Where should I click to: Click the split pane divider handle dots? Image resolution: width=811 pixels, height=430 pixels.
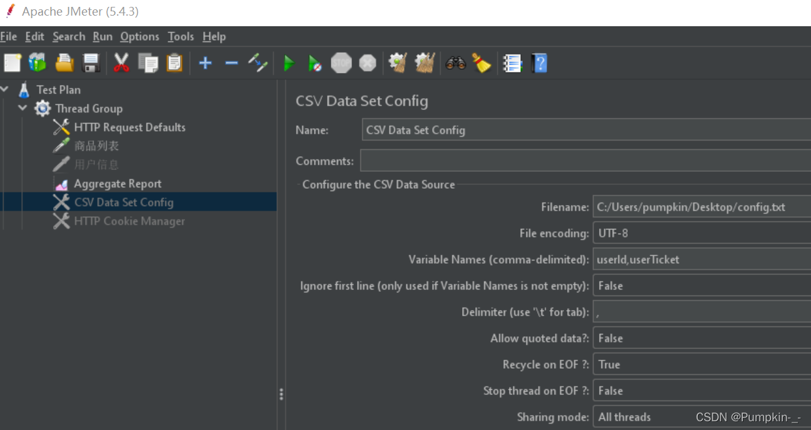281,394
